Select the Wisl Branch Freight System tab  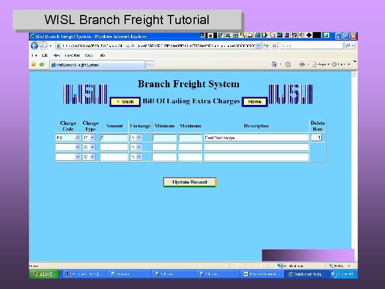pyautogui.click(x=97, y=65)
